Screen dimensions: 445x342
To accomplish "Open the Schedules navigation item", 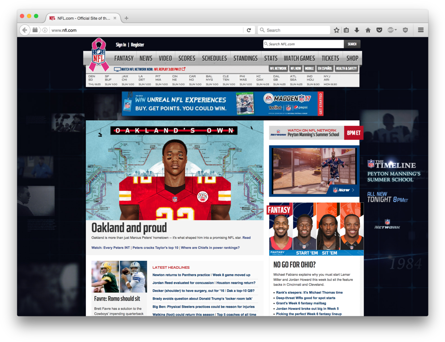I will pyautogui.click(x=215, y=59).
